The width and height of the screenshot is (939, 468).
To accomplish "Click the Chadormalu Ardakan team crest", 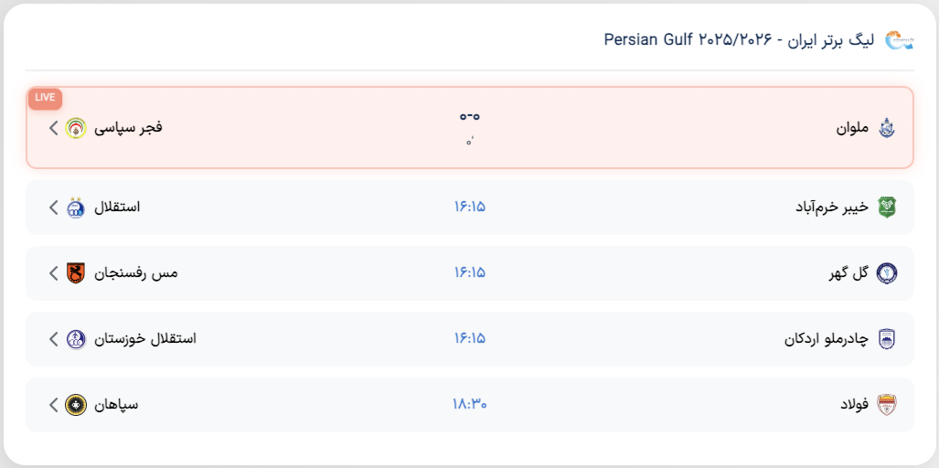I will (x=887, y=338).
